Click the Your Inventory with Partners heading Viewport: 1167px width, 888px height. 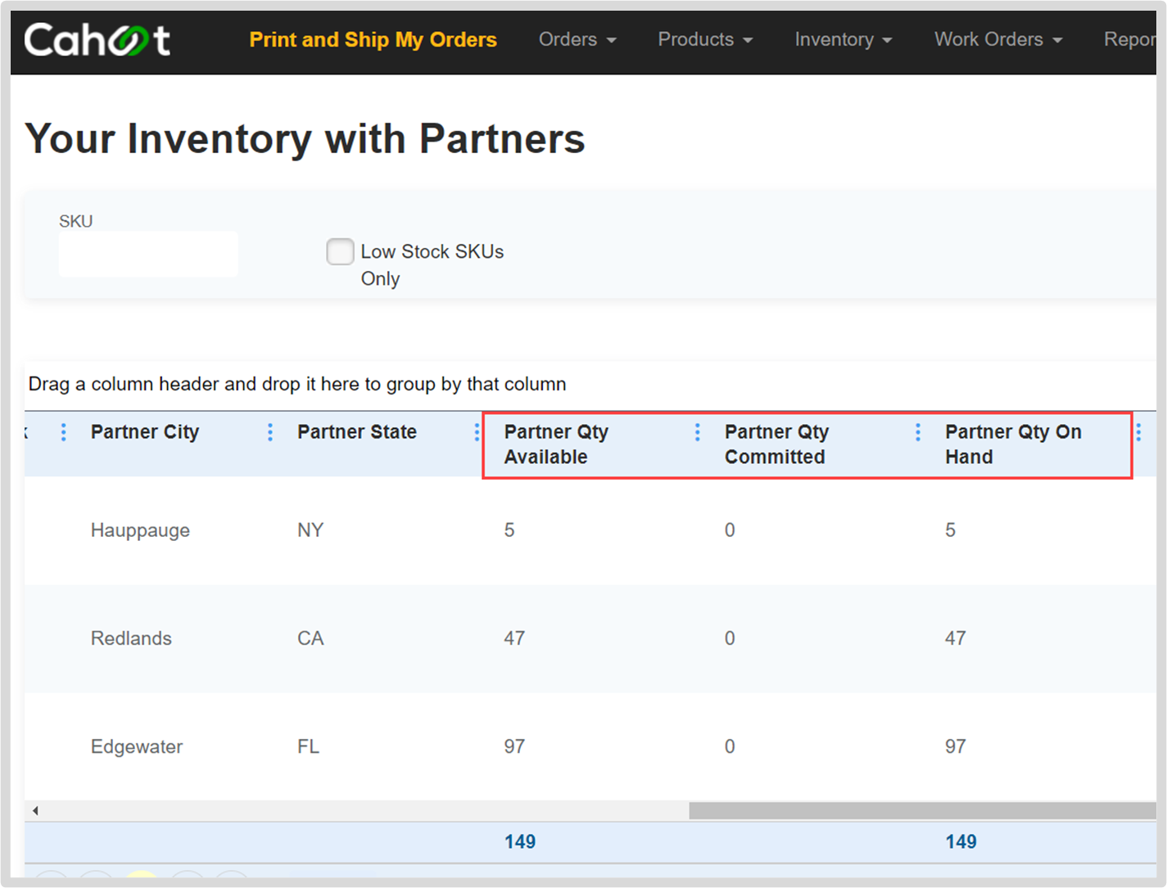(305, 138)
